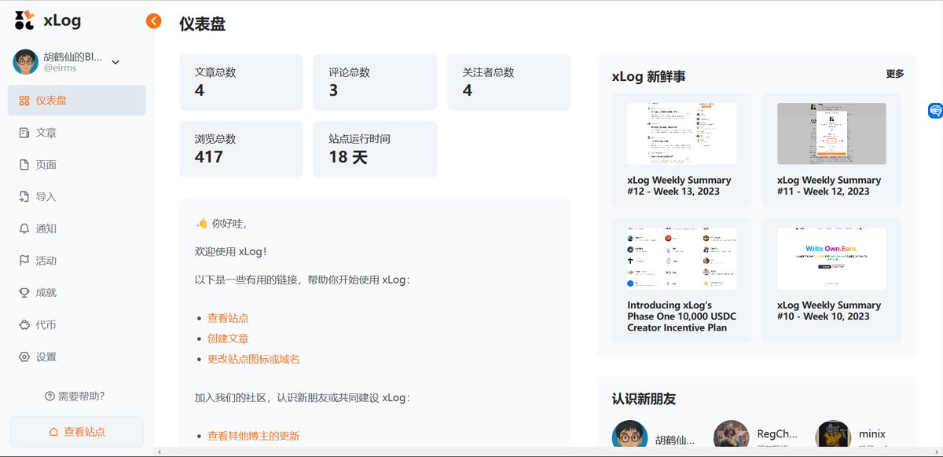Click the blue floating widget icon at right edge
The image size is (943, 457).
point(935,111)
